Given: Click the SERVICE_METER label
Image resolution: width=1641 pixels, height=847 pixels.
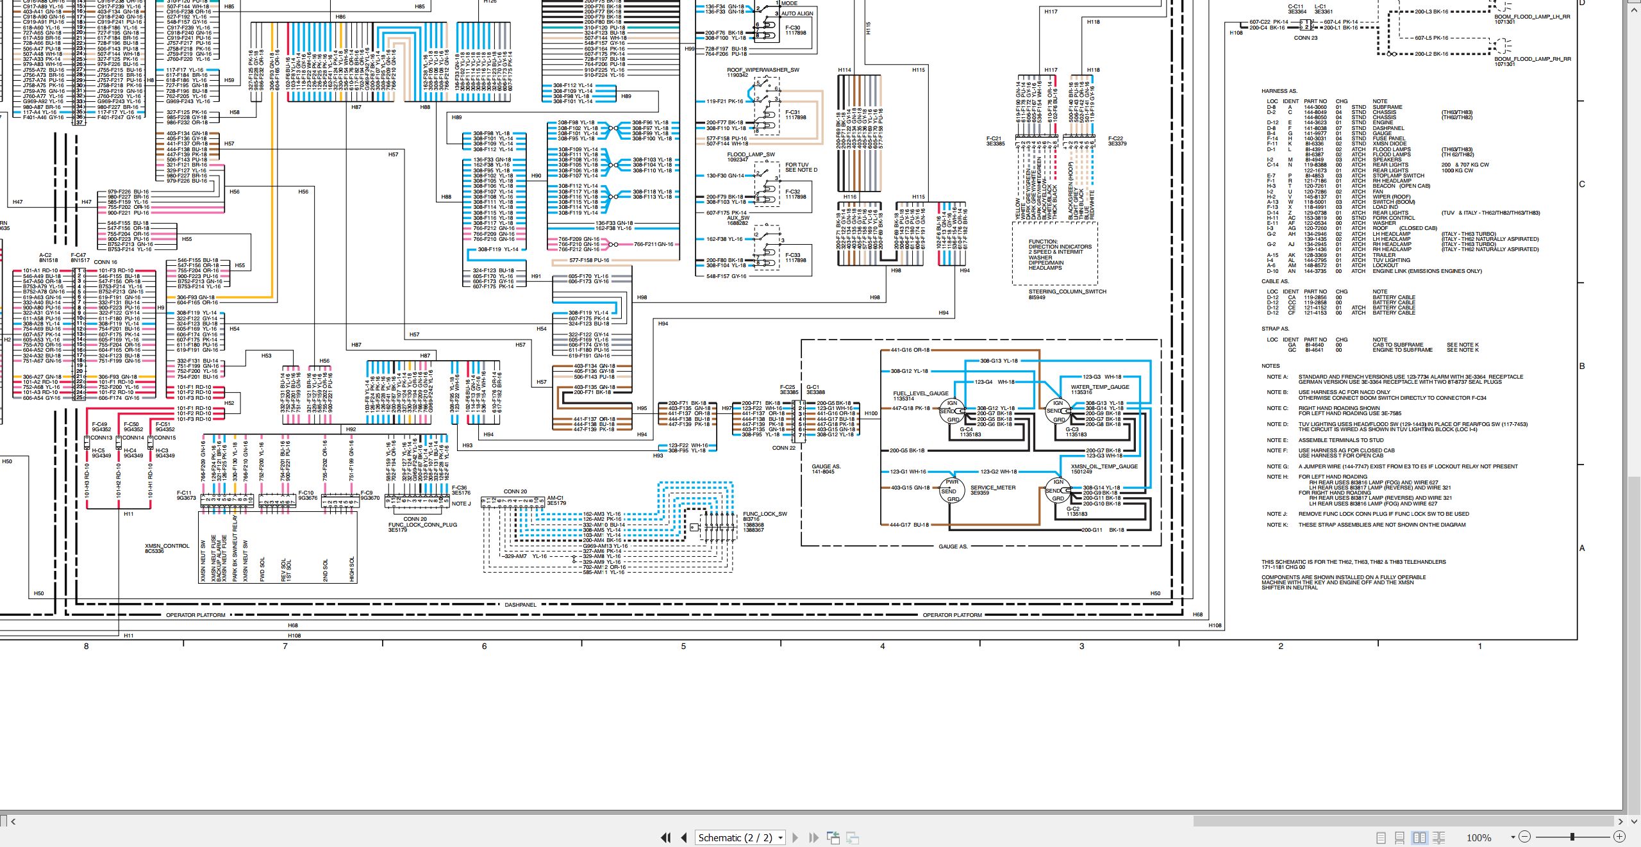Looking at the screenshot, I should coord(993,488).
